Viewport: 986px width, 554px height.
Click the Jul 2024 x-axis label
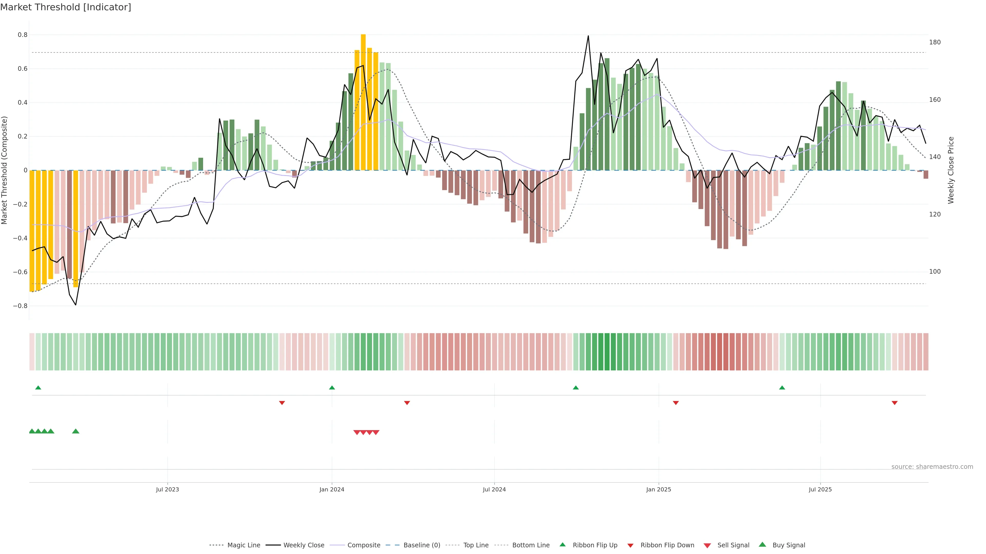pos(494,489)
